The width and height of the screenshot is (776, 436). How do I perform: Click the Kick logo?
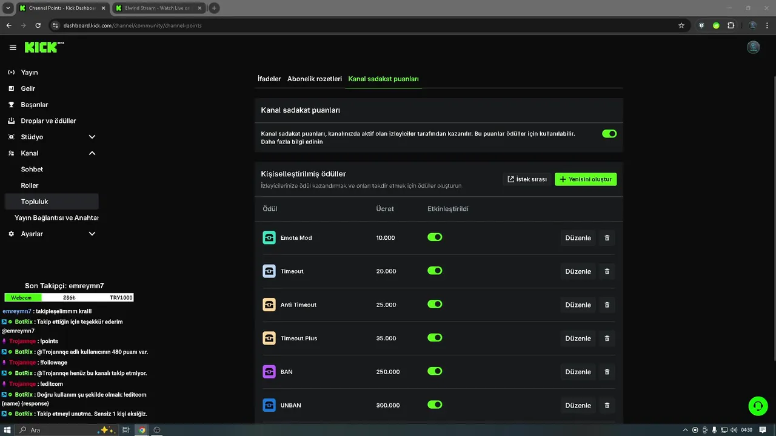pyautogui.click(x=44, y=47)
